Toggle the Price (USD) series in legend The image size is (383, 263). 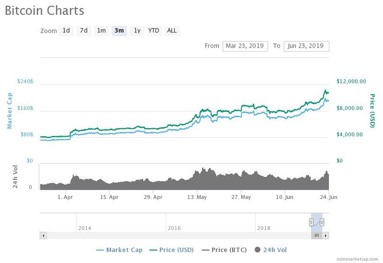point(172,250)
